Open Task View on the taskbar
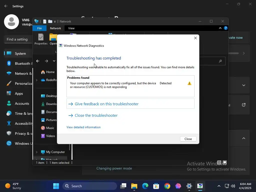256x192 pixels. [x=123, y=186]
